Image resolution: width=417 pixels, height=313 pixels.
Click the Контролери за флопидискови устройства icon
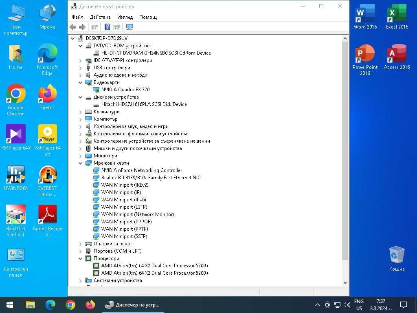click(x=88, y=134)
